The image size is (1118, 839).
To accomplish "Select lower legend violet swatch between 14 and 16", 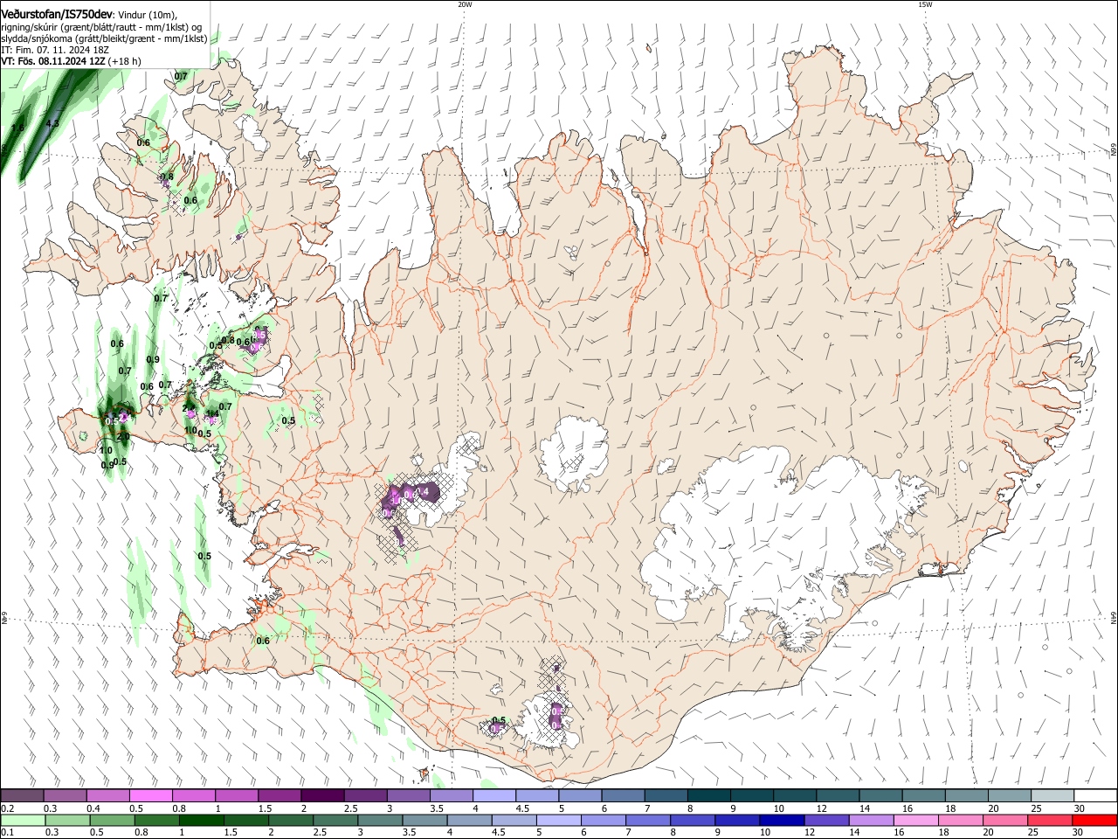I will (872, 820).
